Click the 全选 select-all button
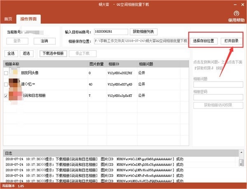 pos(11,54)
